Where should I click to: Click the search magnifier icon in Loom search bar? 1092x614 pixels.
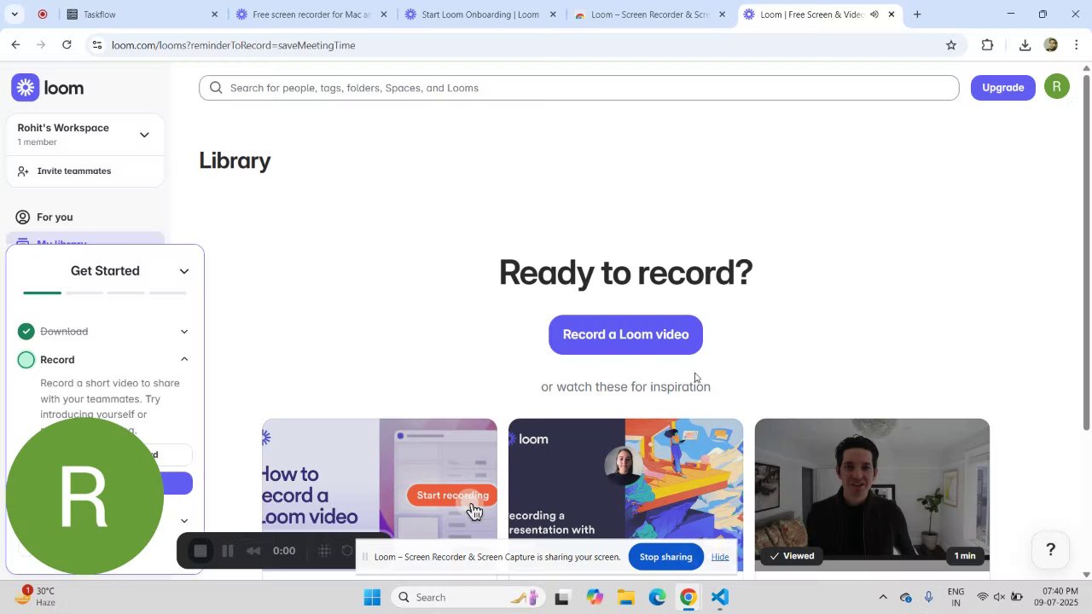pyautogui.click(x=216, y=88)
